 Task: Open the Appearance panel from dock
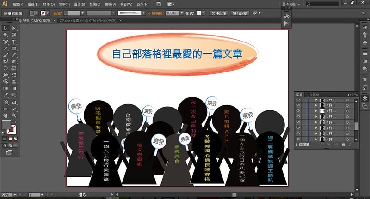tap(365, 80)
